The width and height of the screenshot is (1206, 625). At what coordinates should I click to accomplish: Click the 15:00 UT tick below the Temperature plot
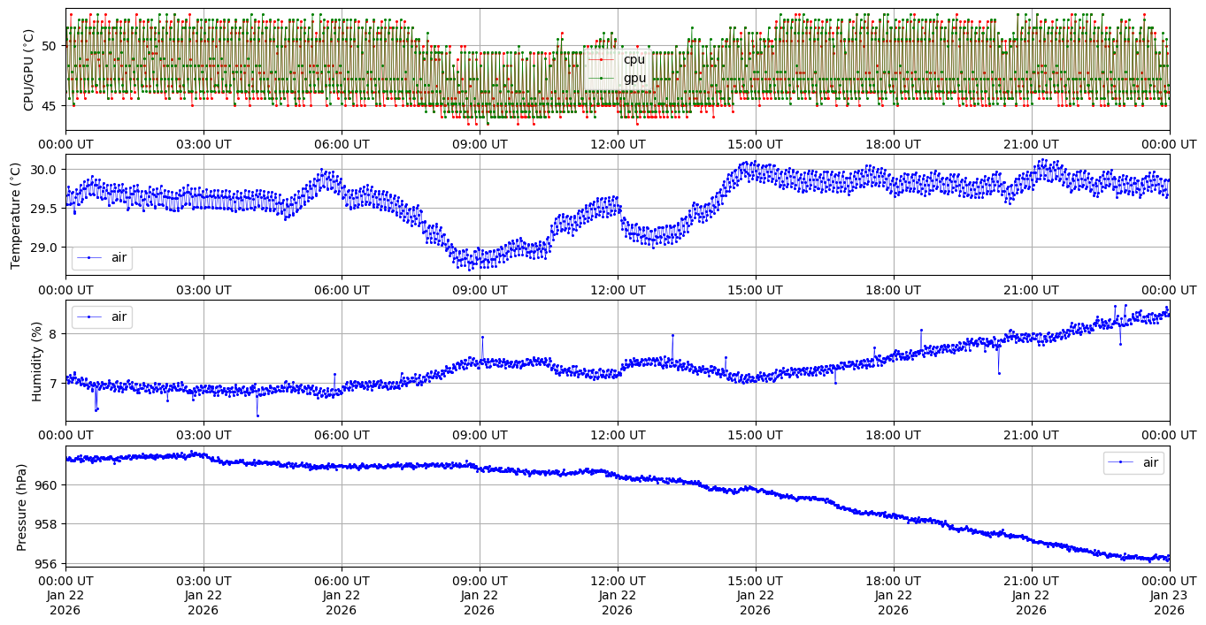pyautogui.click(x=755, y=289)
